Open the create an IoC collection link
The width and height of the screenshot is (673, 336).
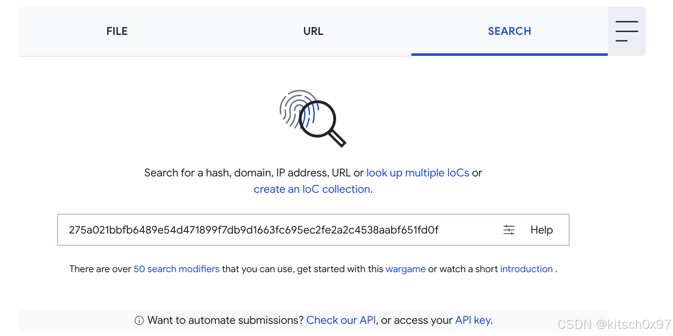(x=312, y=189)
